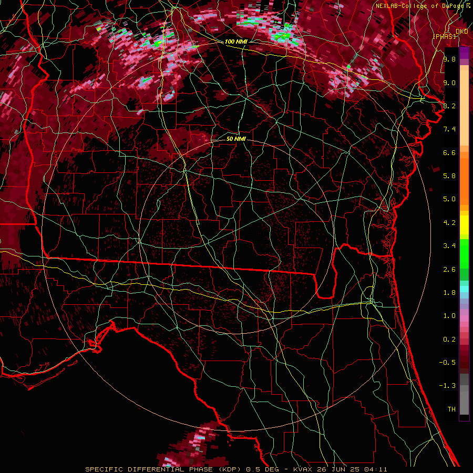
Task: Click the 9.0 scale value
Action: (449, 83)
